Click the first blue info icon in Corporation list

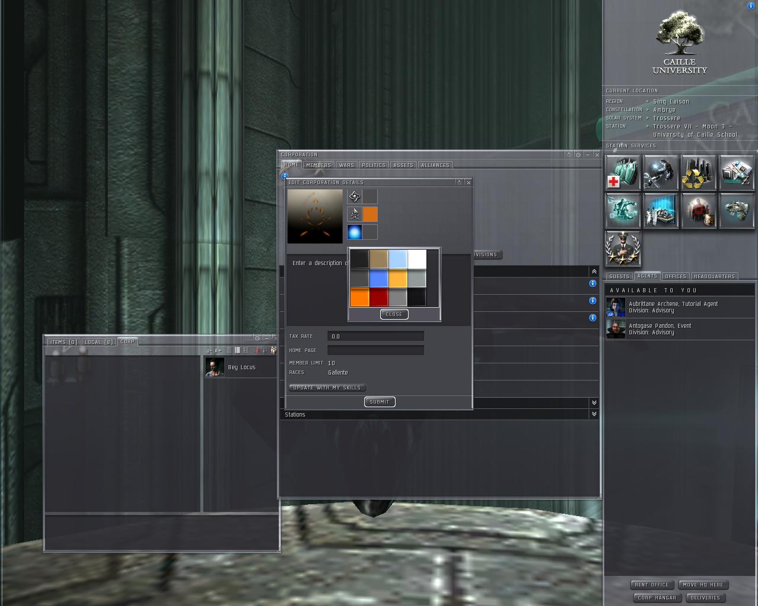pyautogui.click(x=592, y=283)
